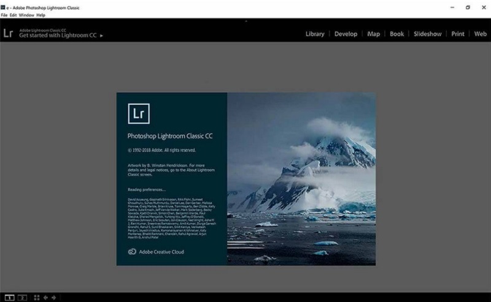Viewport: 491px width, 302px height.
Task: Click the copyright 1992-2018 Adobe line
Action: tap(161, 150)
